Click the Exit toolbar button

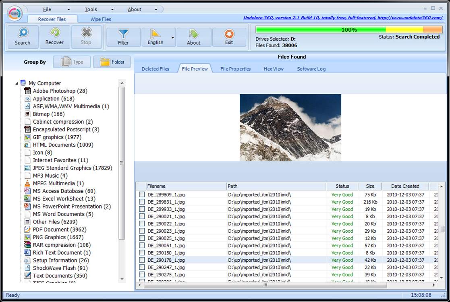(229, 37)
